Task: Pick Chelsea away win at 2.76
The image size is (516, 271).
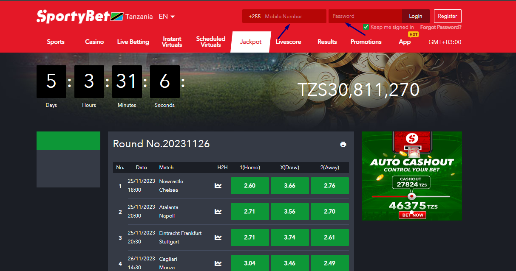Action: (x=330, y=186)
